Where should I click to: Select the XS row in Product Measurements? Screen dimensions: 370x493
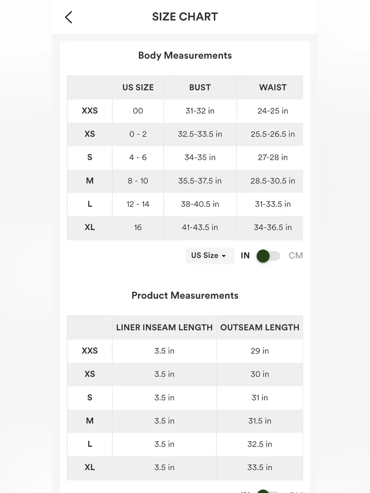coord(185,374)
